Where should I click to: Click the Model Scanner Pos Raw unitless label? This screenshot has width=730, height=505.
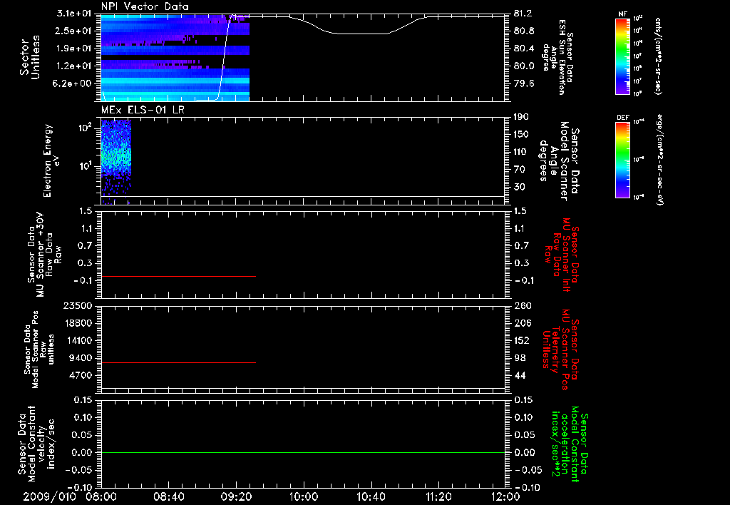click(x=40, y=350)
